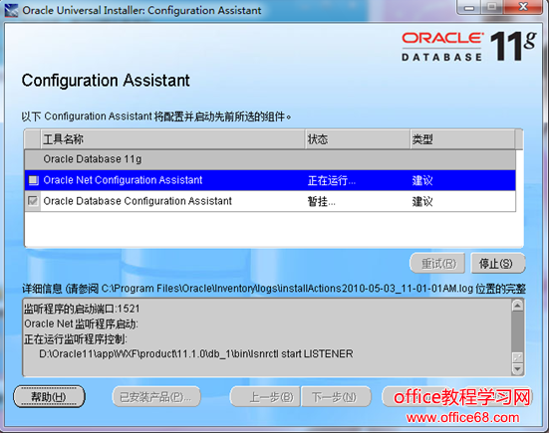Click the 重试(R) retry button
Image resolution: width=549 pixels, height=434 pixels.
(x=437, y=263)
